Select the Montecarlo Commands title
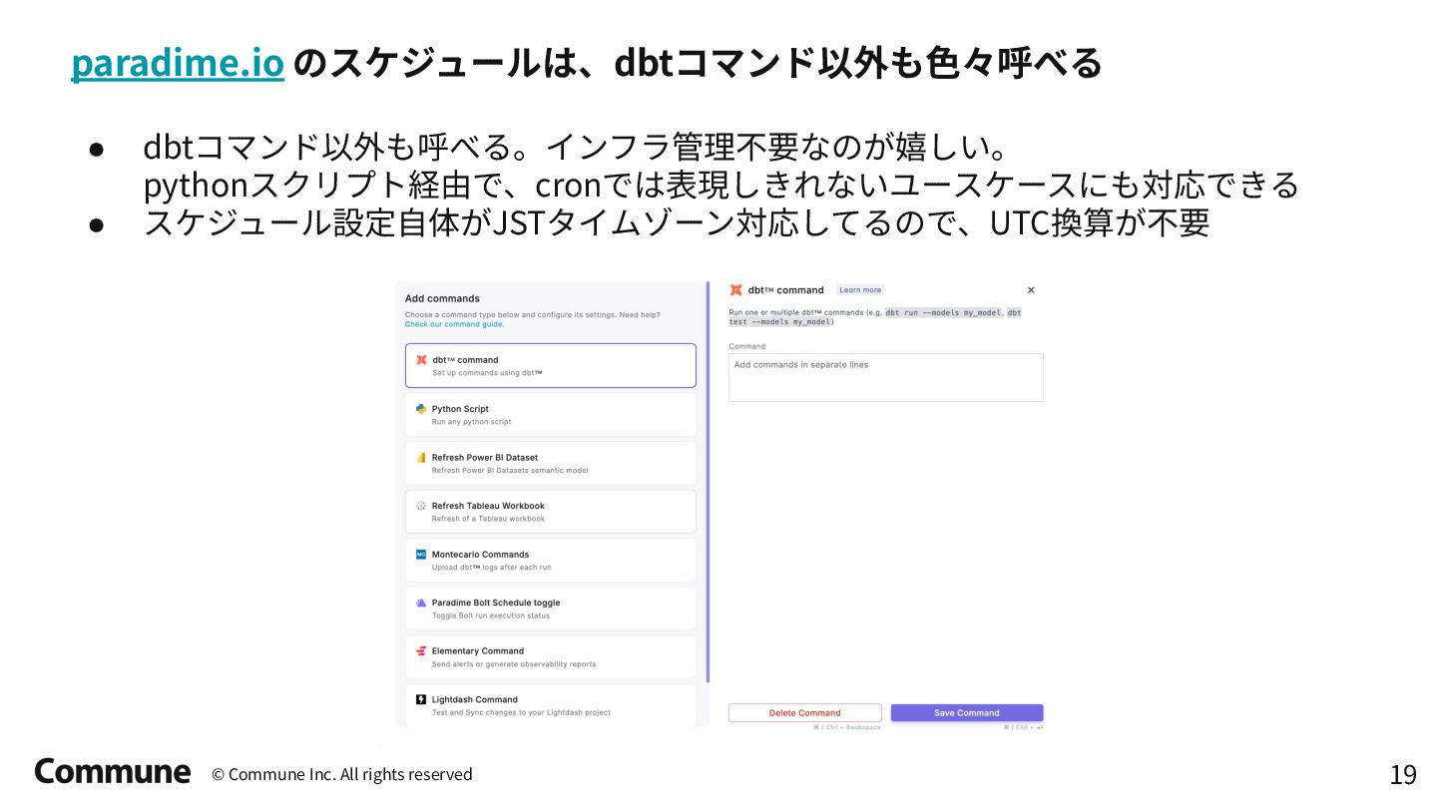This screenshot has height=808, width=1437. [x=480, y=555]
